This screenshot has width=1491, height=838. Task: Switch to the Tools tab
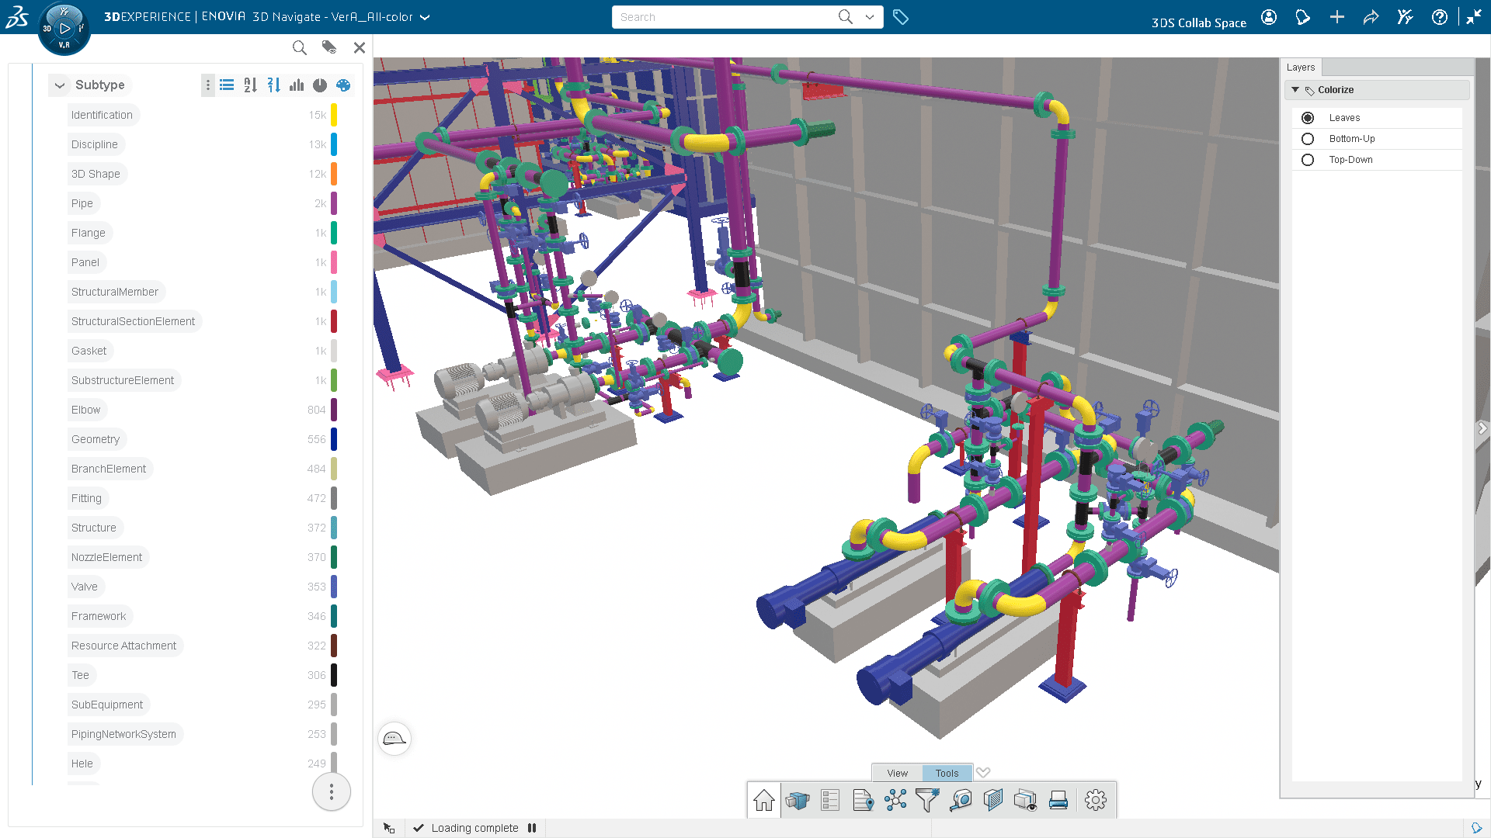pos(947,773)
